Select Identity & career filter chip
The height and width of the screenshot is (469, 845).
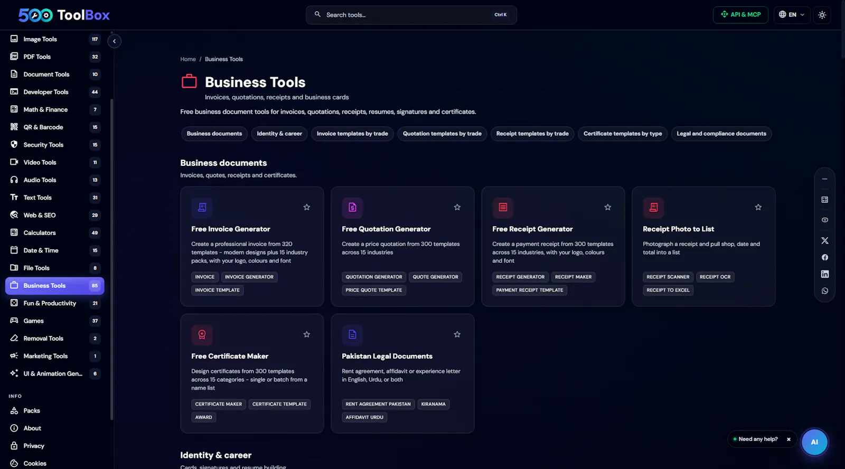[279, 134]
